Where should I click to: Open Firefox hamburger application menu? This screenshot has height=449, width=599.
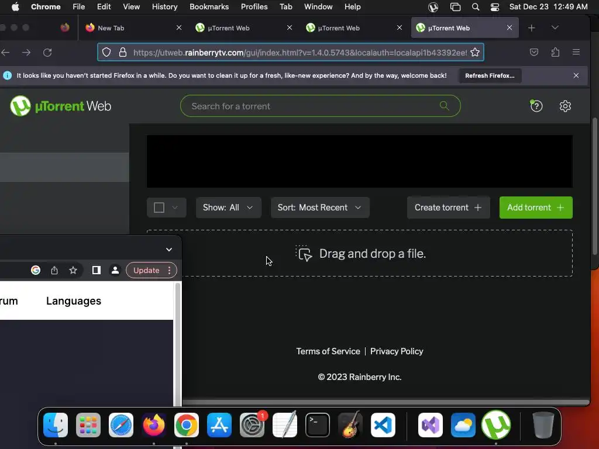tap(576, 52)
